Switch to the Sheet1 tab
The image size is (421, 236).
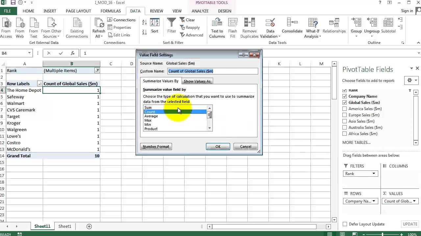click(65, 226)
